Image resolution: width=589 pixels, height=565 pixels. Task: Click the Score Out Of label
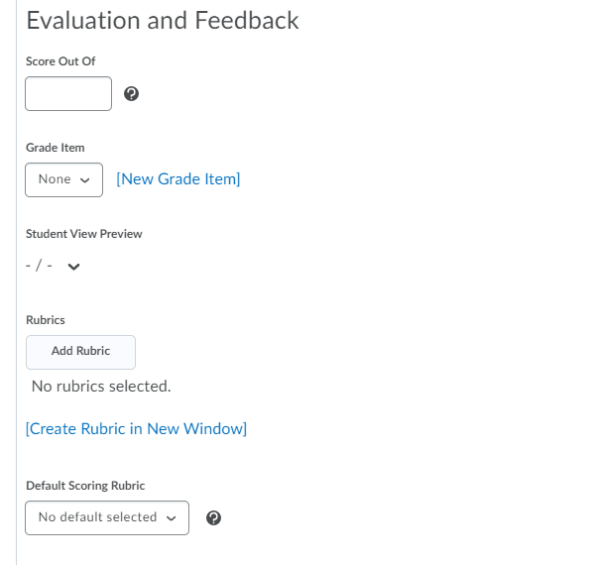pyautogui.click(x=60, y=61)
